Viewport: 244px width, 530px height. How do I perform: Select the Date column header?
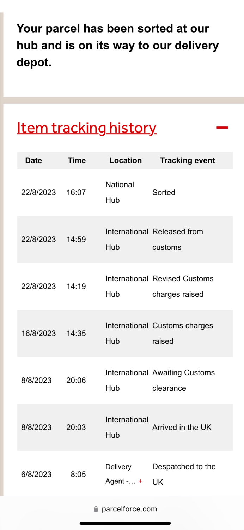click(x=33, y=160)
